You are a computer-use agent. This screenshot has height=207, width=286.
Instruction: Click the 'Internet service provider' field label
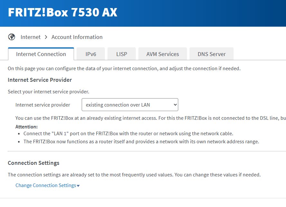pyautogui.click(x=43, y=105)
